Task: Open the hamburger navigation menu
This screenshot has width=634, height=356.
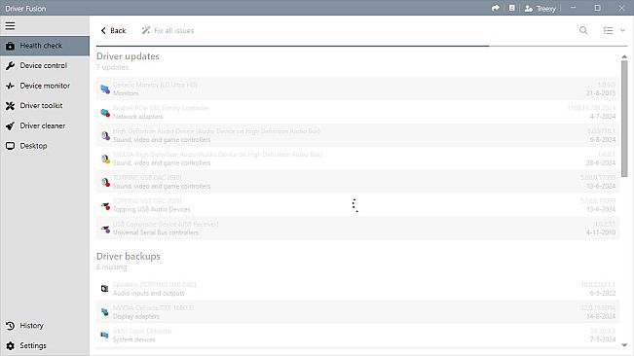Action: click(10, 26)
